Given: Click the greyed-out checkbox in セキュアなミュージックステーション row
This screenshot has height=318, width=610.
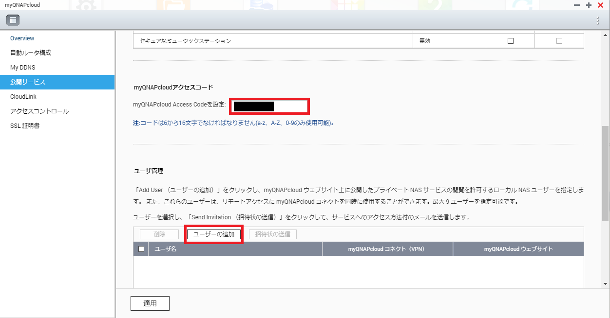Looking at the screenshot, I should tap(559, 41).
